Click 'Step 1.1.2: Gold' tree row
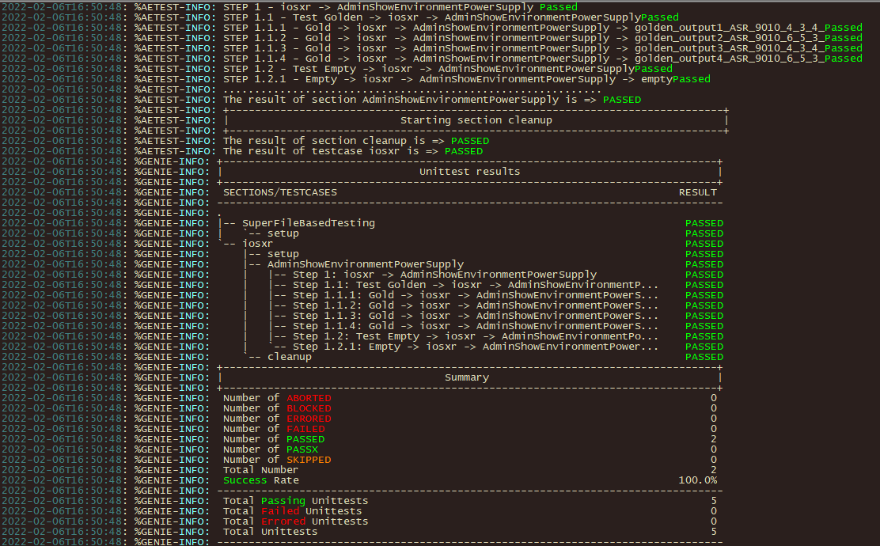This screenshot has width=880, height=546. 476,305
